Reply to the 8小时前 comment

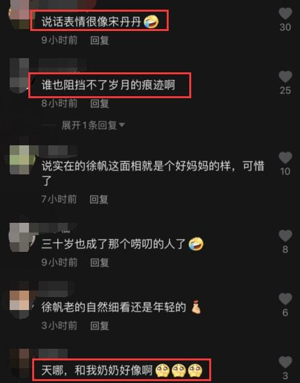coord(99,103)
